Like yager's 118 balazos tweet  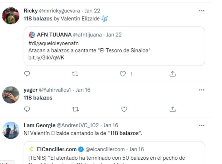coord(124,109)
